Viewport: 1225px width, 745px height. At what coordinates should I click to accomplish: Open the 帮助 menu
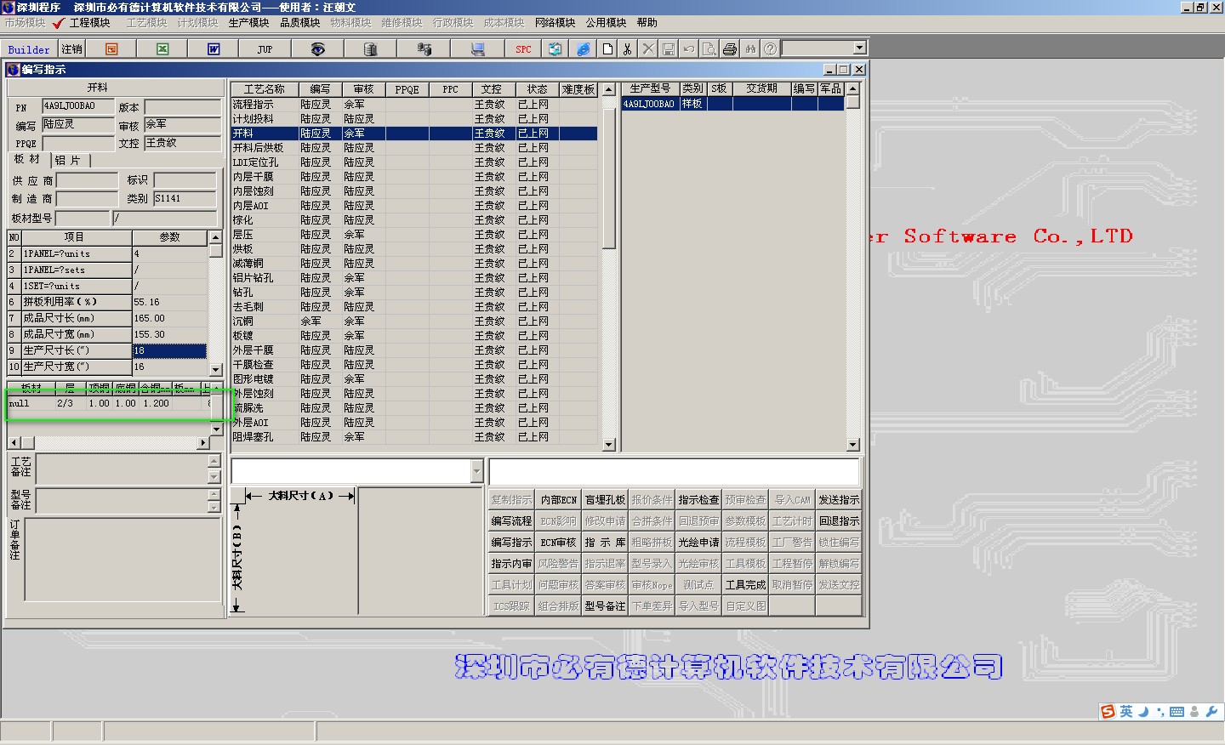[x=647, y=23]
